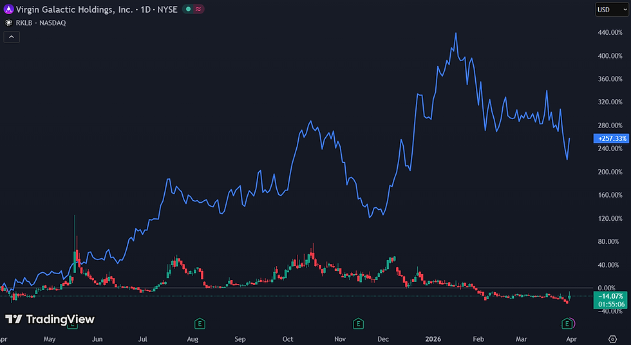This screenshot has width=631, height=345.
Task: Click the Jul time axis label
Action: coord(143,339)
